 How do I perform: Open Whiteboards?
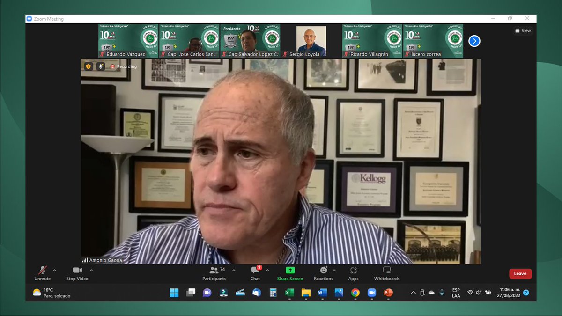(387, 273)
